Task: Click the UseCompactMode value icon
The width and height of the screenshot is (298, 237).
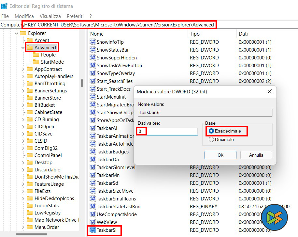Action: coord(93,214)
